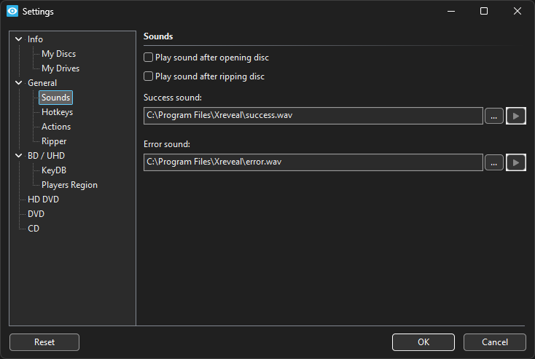Collapse the Info tree node

pos(19,39)
